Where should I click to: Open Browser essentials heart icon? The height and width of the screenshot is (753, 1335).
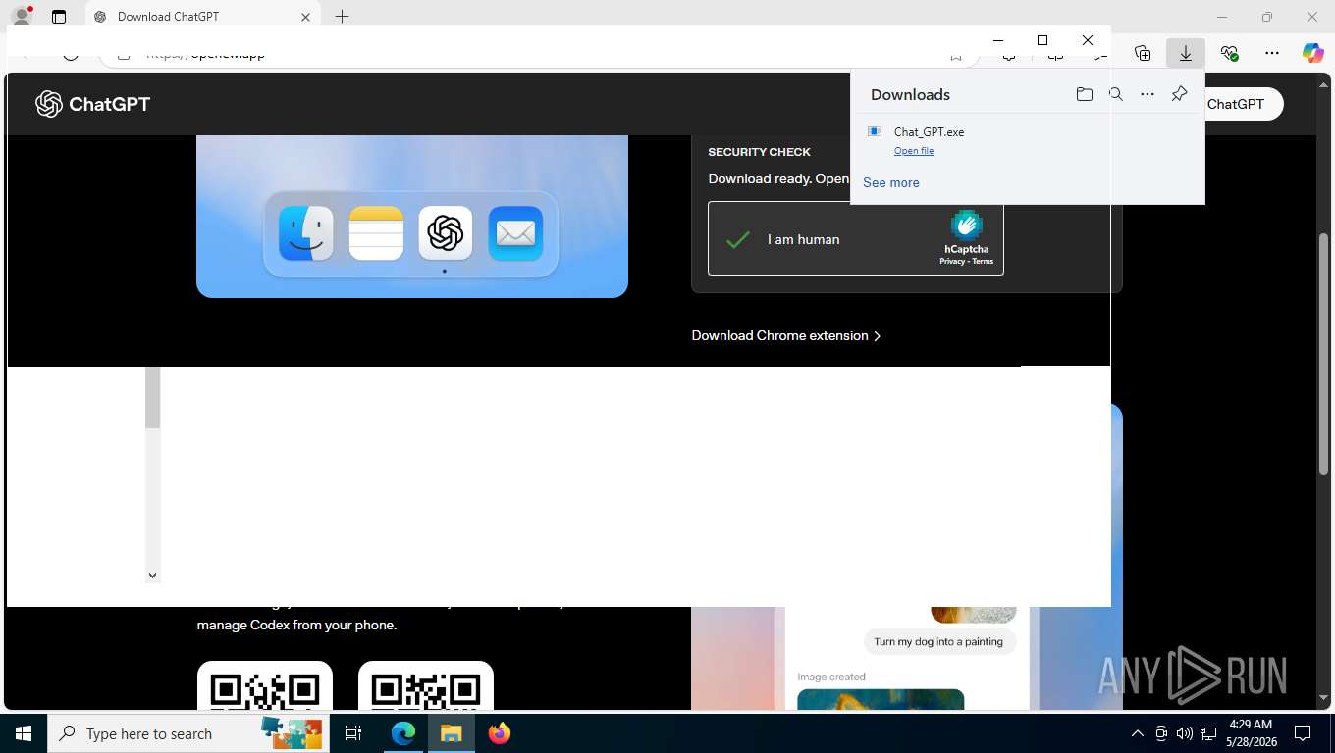(x=1229, y=53)
